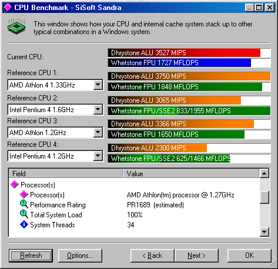This screenshot has height=269, width=278.
Task: Select the Processor(s) group diamond icon
Action: (14, 184)
